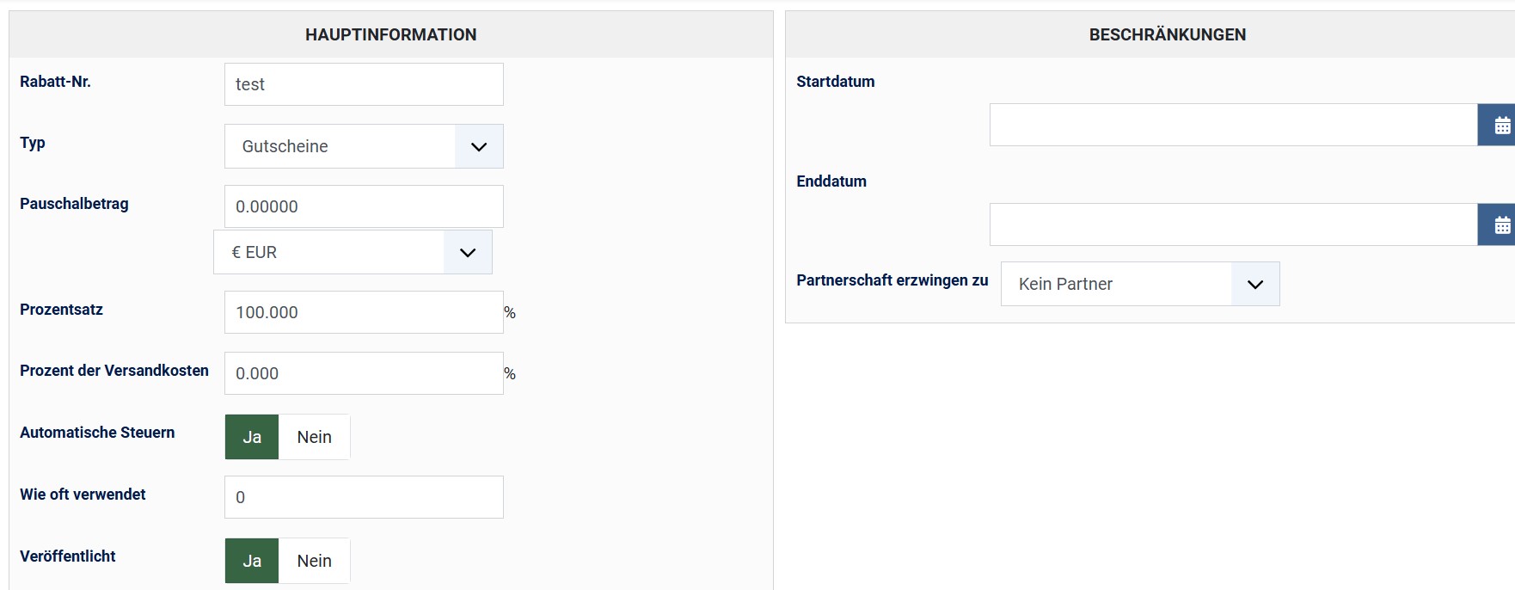Click the Pauschalbetrag amount field
1515x590 pixels.
pyautogui.click(x=364, y=206)
